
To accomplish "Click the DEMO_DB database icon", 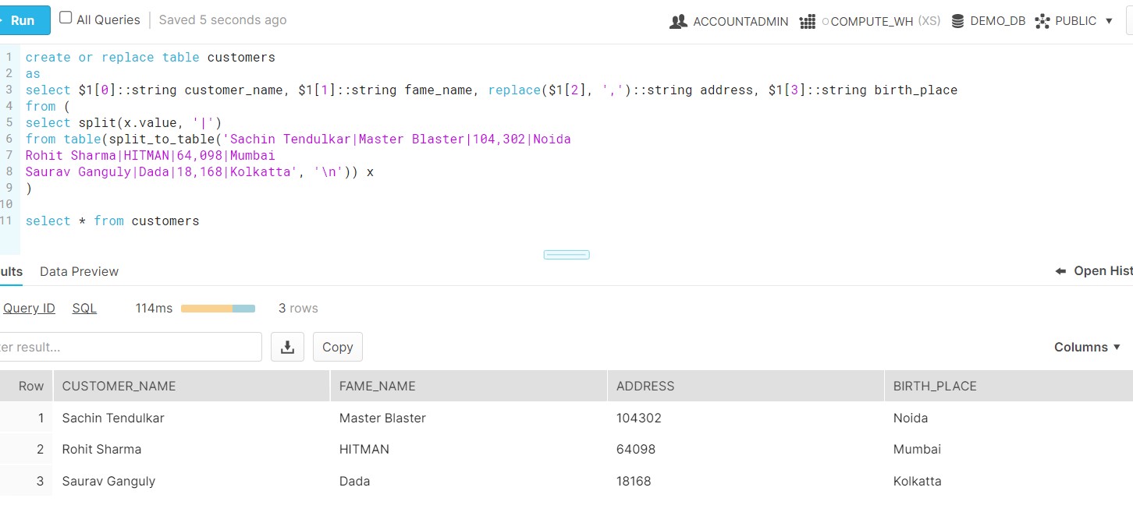I will pyautogui.click(x=957, y=22).
